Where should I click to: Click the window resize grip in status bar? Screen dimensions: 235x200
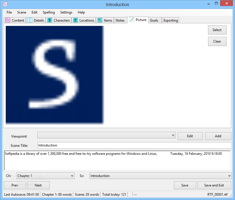pyautogui.click(x=230, y=195)
